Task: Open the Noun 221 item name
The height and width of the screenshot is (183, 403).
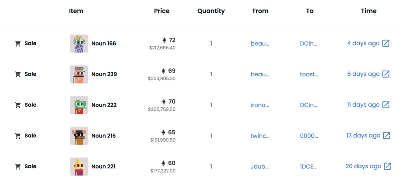Action: coord(103,166)
